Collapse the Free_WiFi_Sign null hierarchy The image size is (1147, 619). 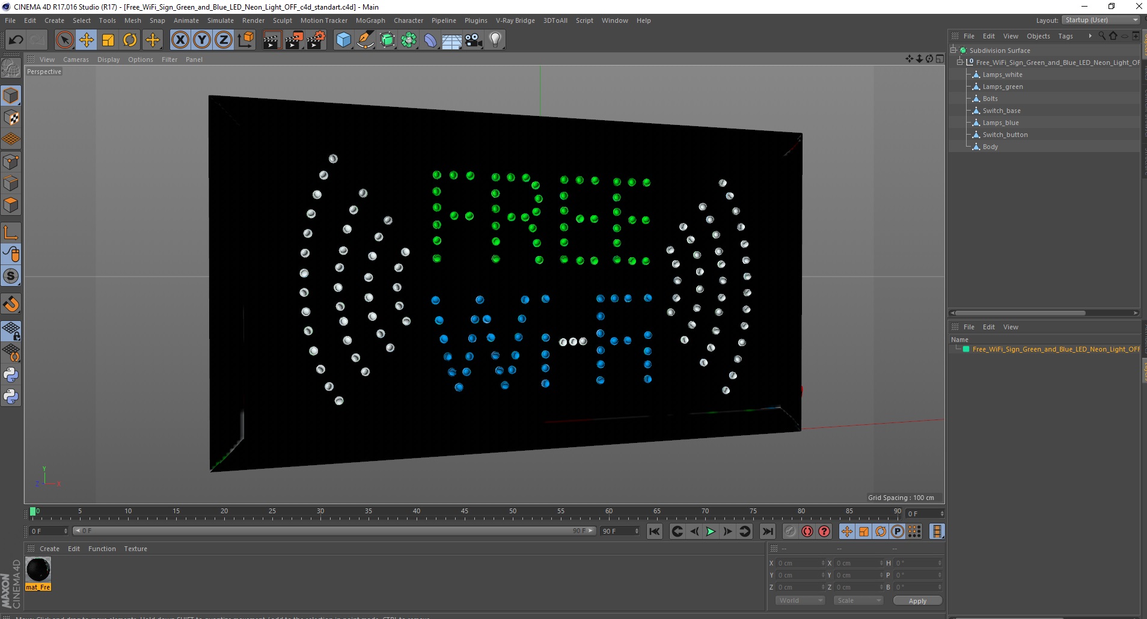pyautogui.click(x=960, y=63)
